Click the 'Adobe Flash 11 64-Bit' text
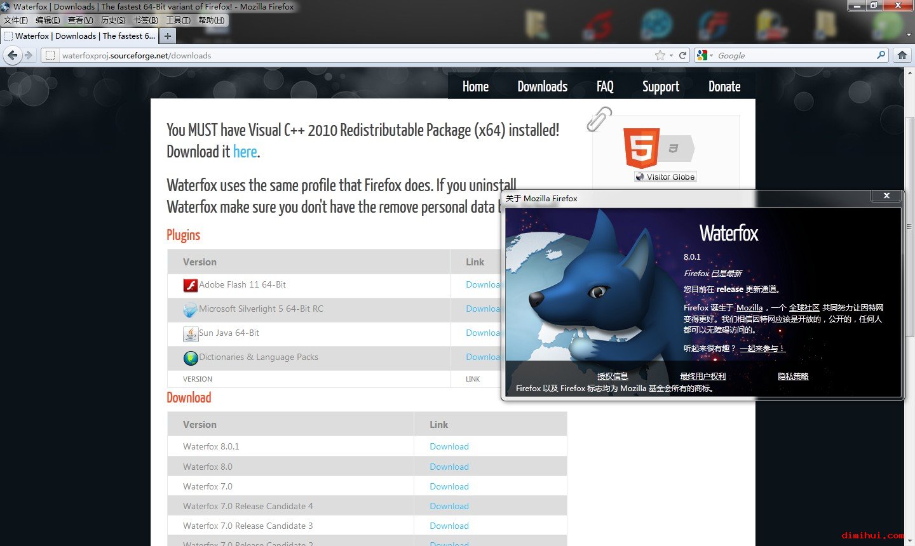This screenshot has width=915, height=546. click(242, 285)
